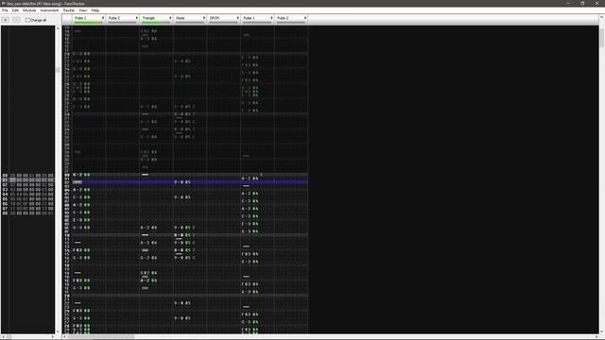605x340 pixels.
Task: Open the View menu
Action: click(82, 10)
